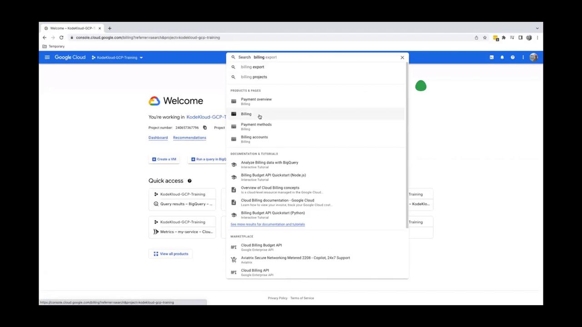The image size is (582, 327).
Task: Open the user account avatar
Action: point(533,57)
